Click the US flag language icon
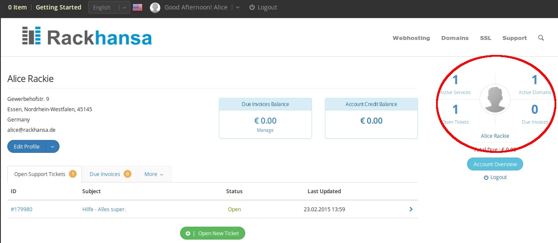The image size is (558, 243). [137, 7]
